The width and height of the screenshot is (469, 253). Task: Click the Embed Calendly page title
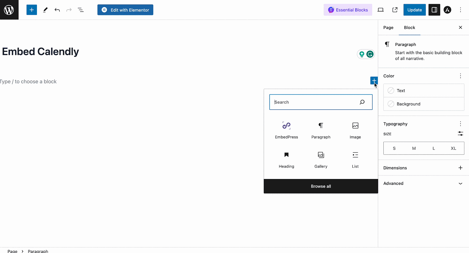[40, 51]
